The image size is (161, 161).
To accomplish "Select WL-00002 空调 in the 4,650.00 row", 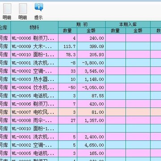I will (x=34, y=145).
